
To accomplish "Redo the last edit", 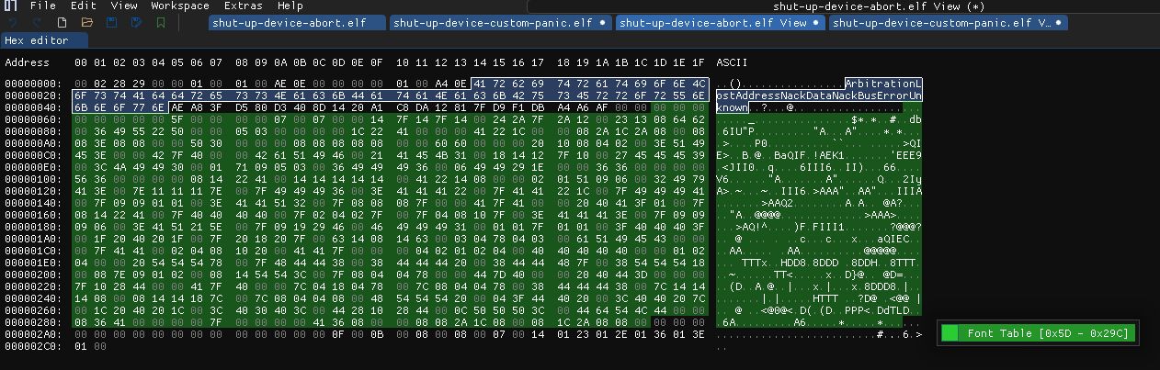I will pos(36,22).
